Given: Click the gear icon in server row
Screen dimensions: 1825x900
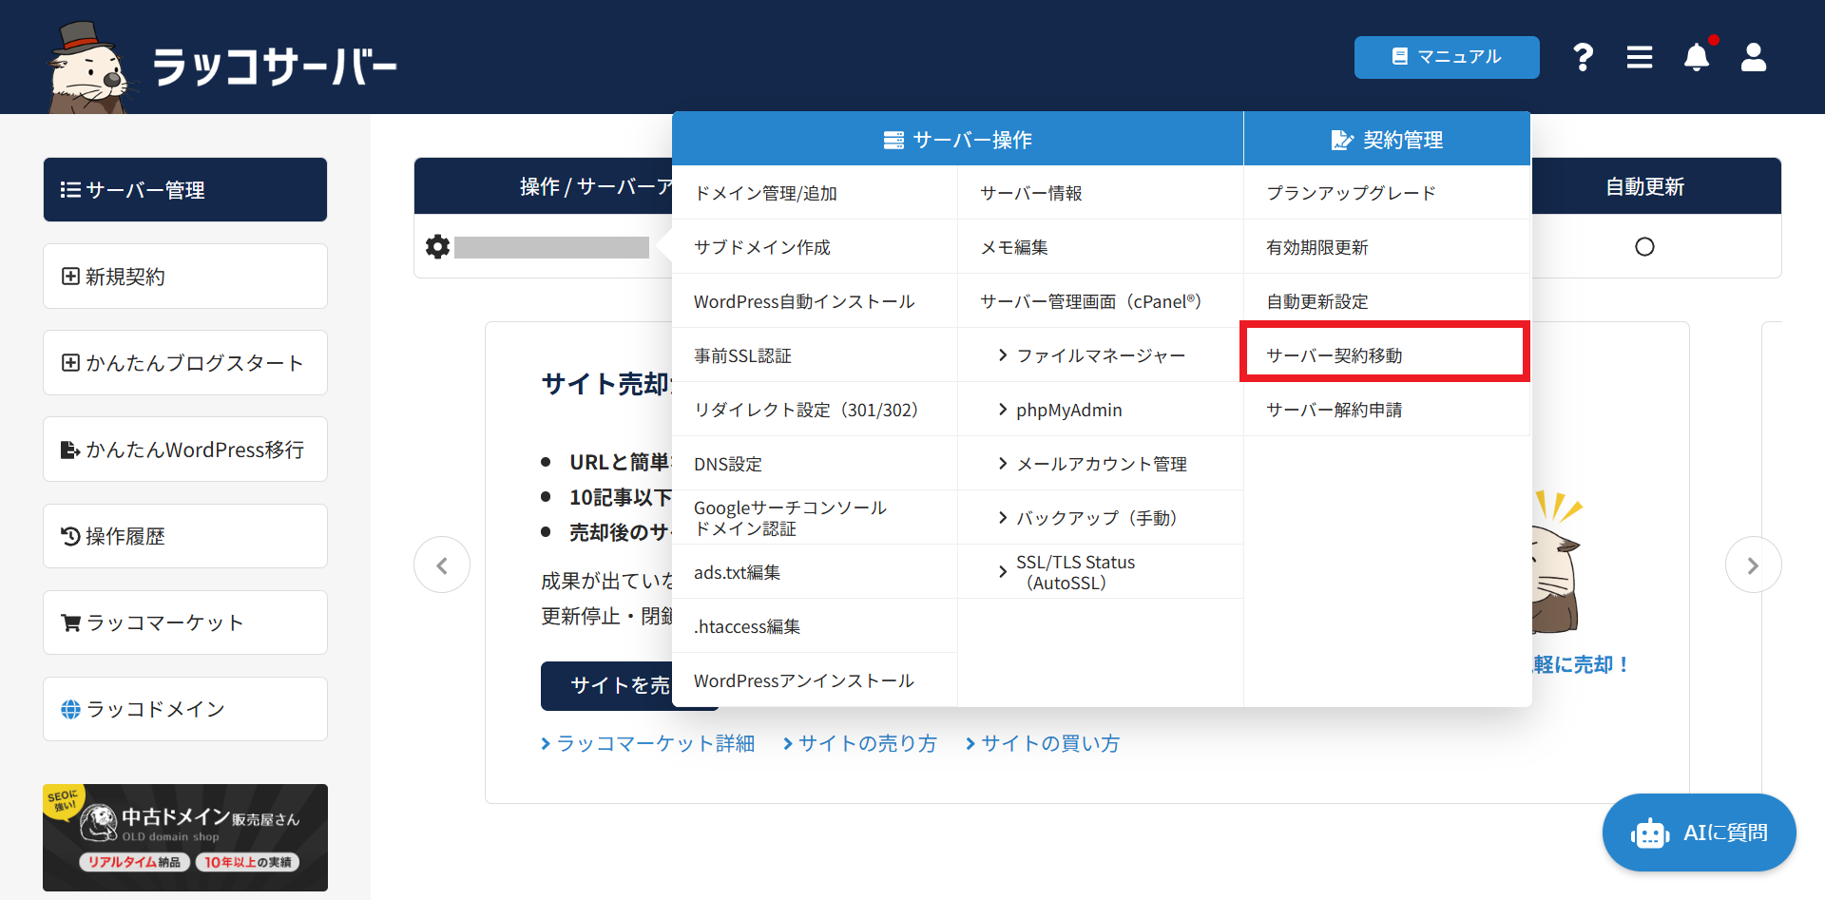Looking at the screenshot, I should pyautogui.click(x=437, y=247).
